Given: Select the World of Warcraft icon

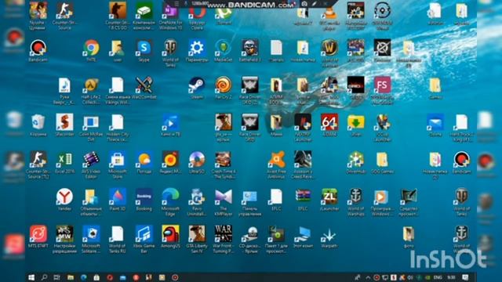Looking at the screenshot, I should [329, 49].
